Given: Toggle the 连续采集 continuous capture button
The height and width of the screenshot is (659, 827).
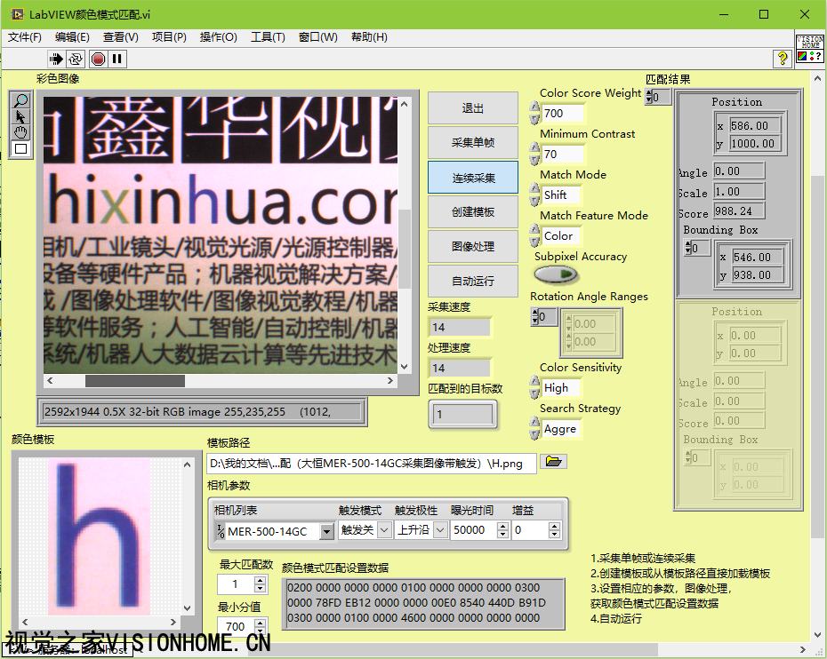Looking at the screenshot, I should pyautogui.click(x=472, y=178).
